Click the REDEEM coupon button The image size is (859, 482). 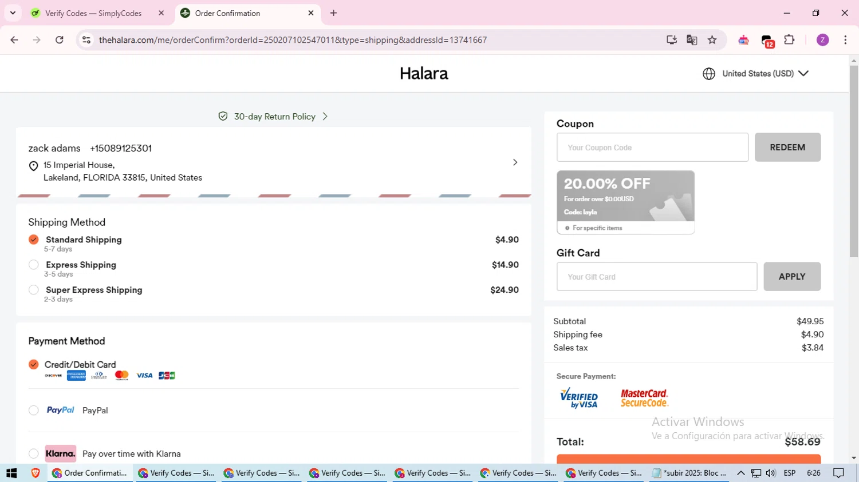click(787, 148)
